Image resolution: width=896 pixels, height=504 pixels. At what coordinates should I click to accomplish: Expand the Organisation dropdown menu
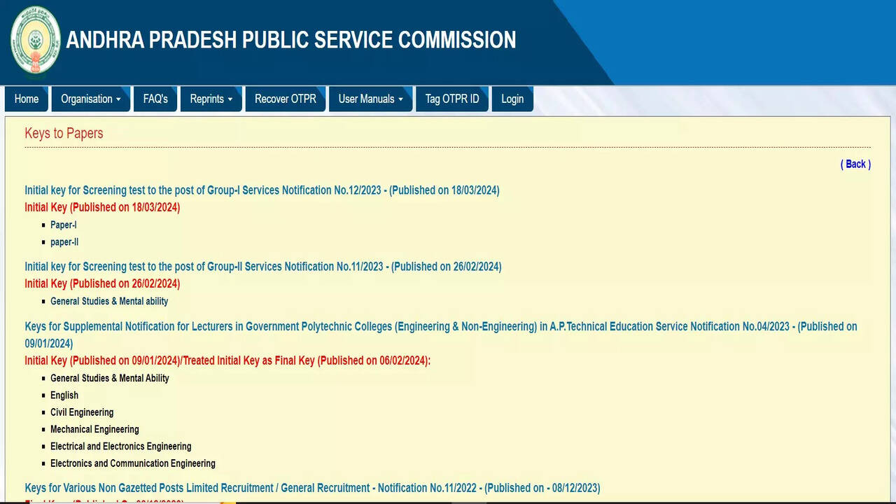pyautogui.click(x=90, y=99)
